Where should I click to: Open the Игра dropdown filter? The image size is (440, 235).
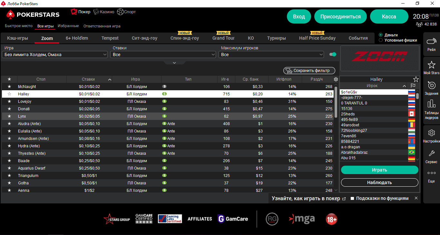tap(55, 55)
